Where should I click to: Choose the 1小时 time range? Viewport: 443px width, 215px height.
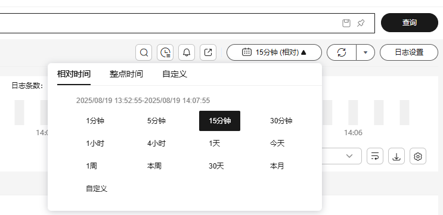[95, 144]
